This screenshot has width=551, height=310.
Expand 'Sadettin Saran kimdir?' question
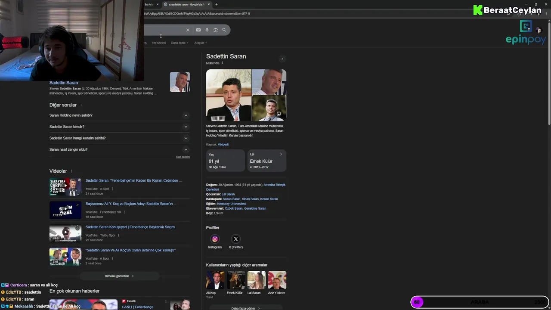pos(119,127)
